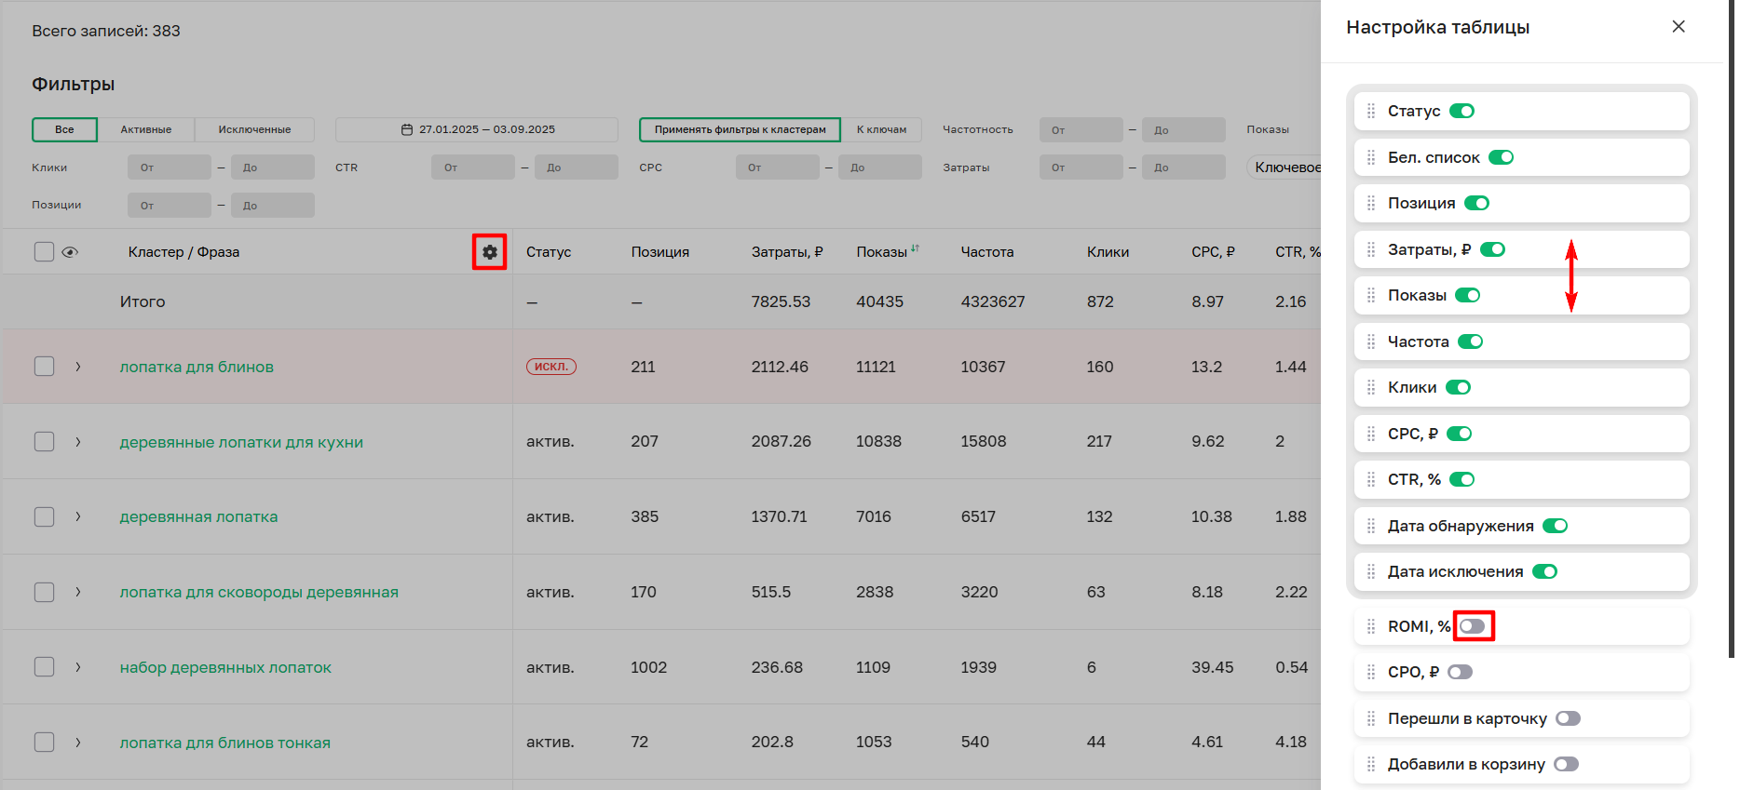Image resolution: width=1740 pixels, height=790 pixels.
Task: Click the Показы column sort icon
Action: coord(915,248)
